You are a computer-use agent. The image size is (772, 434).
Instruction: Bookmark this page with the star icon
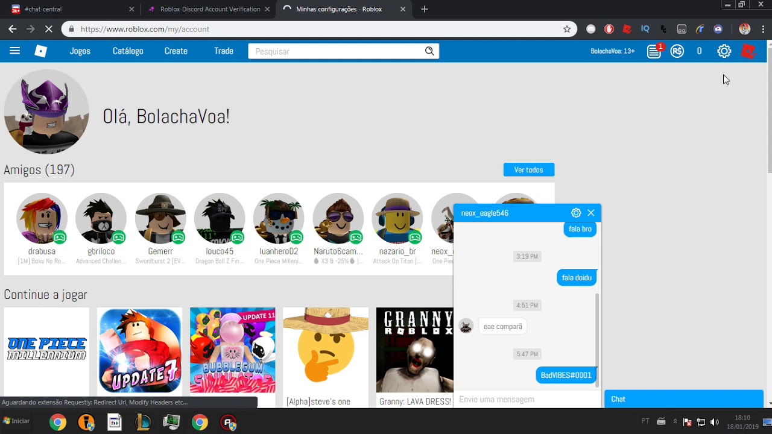point(567,29)
